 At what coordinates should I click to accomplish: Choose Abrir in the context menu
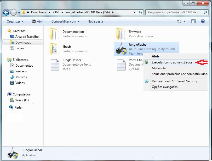175,56
